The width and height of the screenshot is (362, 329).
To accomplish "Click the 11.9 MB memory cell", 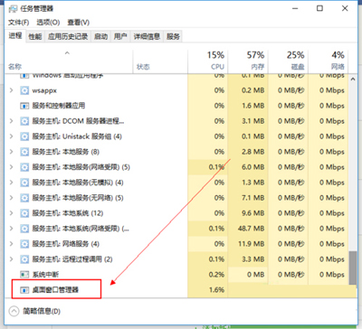I will coord(248,244).
